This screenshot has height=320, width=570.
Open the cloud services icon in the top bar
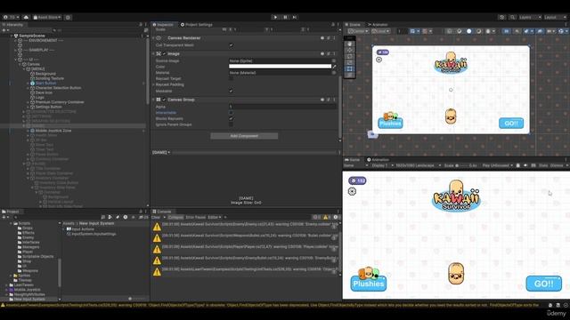coord(26,17)
